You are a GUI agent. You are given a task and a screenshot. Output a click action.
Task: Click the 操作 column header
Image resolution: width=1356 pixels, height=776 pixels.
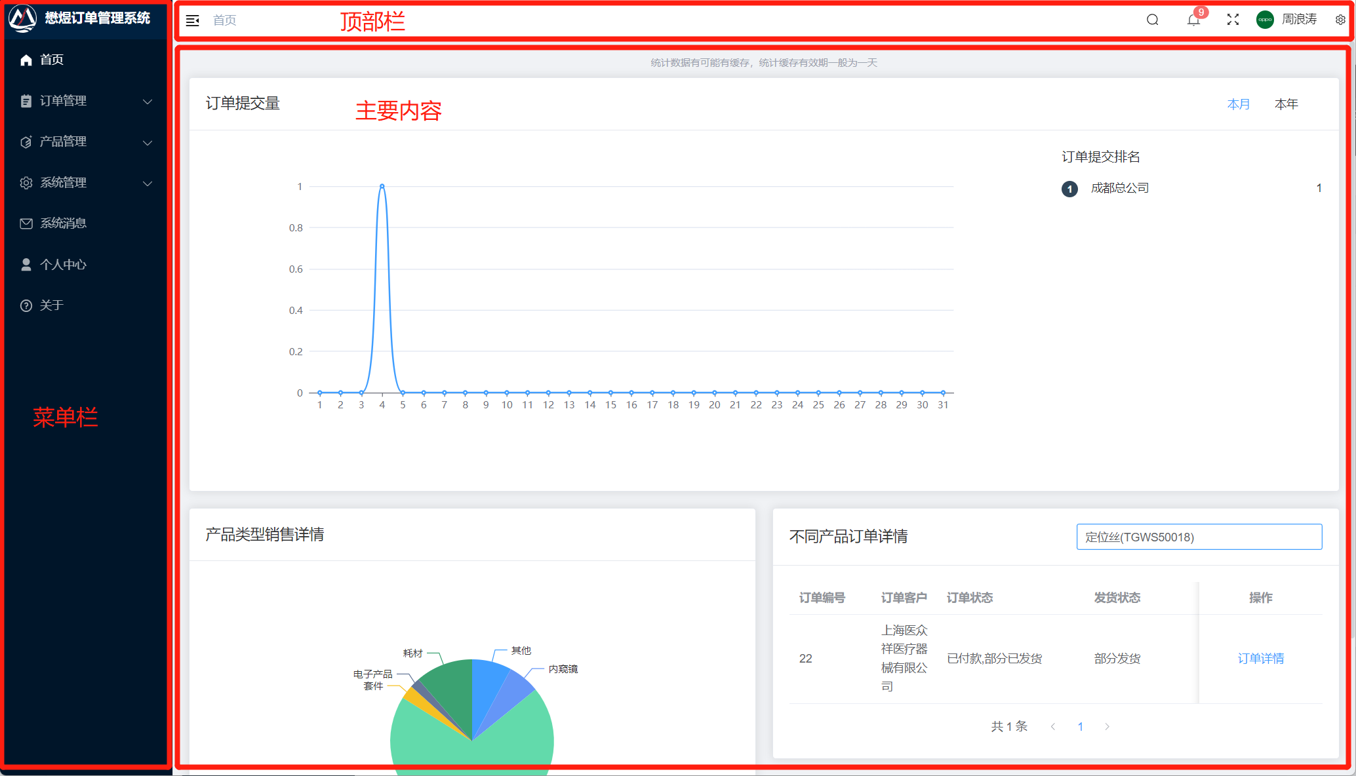[x=1260, y=598]
